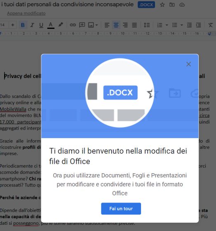Click the .DOCX badge beside the title
Viewport: 216px width, 231px height.
(146, 5)
